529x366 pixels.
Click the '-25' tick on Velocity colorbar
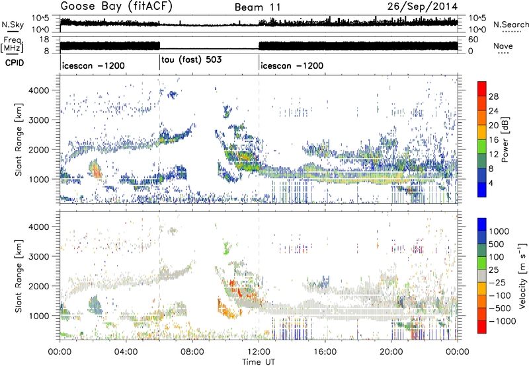click(x=497, y=283)
